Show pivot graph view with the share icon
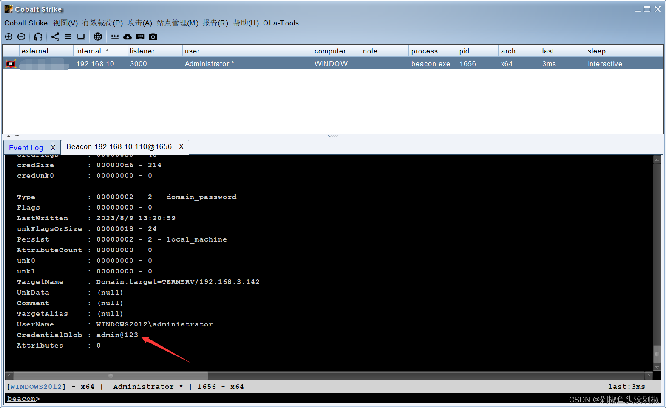The image size is (666, 408). click(55, 37)
